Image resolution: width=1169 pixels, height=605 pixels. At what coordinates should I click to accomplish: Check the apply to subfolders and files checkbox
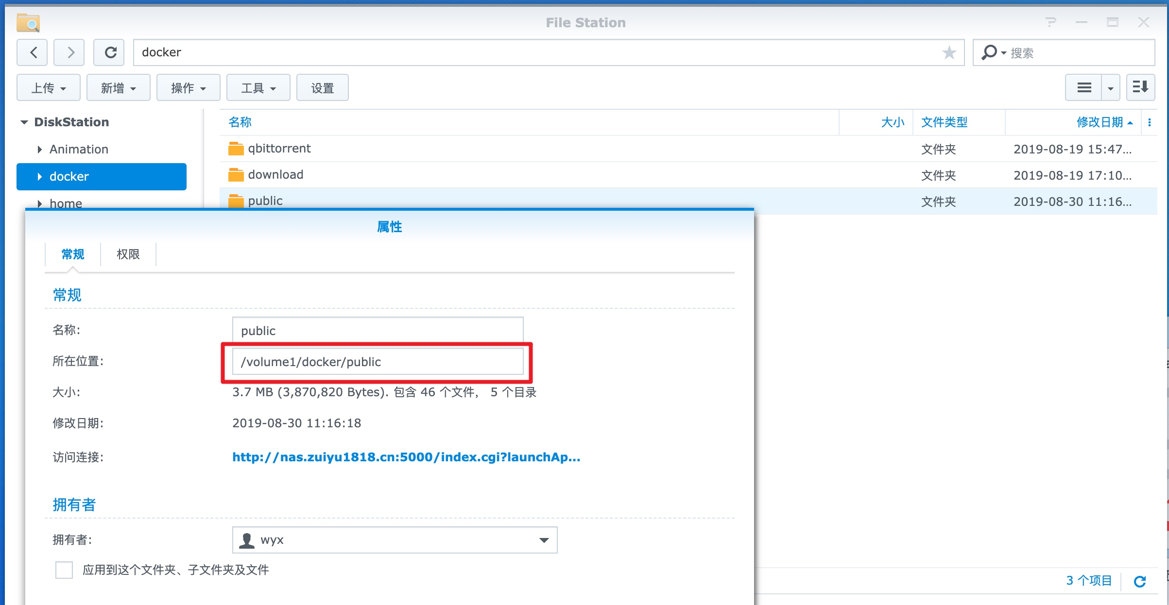[x=64, y=570]
